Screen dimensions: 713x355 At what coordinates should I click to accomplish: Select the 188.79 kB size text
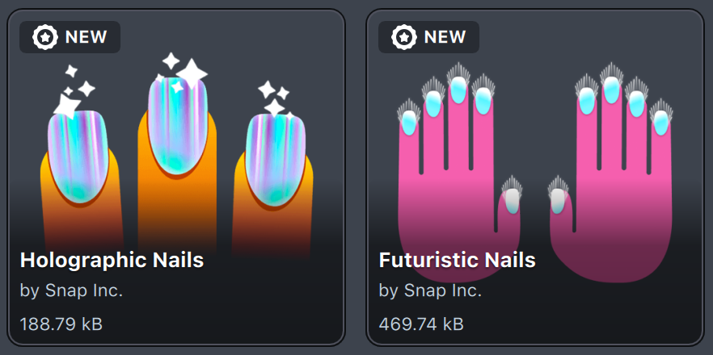(61, 324)
